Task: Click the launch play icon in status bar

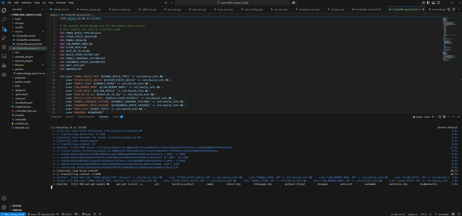Action: [100, 214]
